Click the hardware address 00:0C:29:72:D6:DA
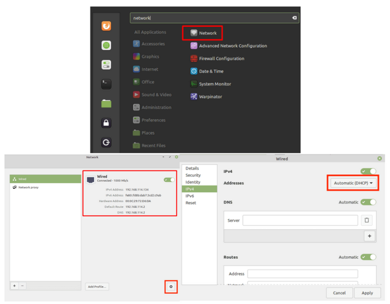 pyautogui.click(x=138, y=201)
